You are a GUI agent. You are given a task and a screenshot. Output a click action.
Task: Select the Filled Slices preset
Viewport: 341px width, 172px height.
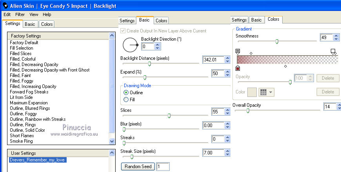[x=21, y=53]
